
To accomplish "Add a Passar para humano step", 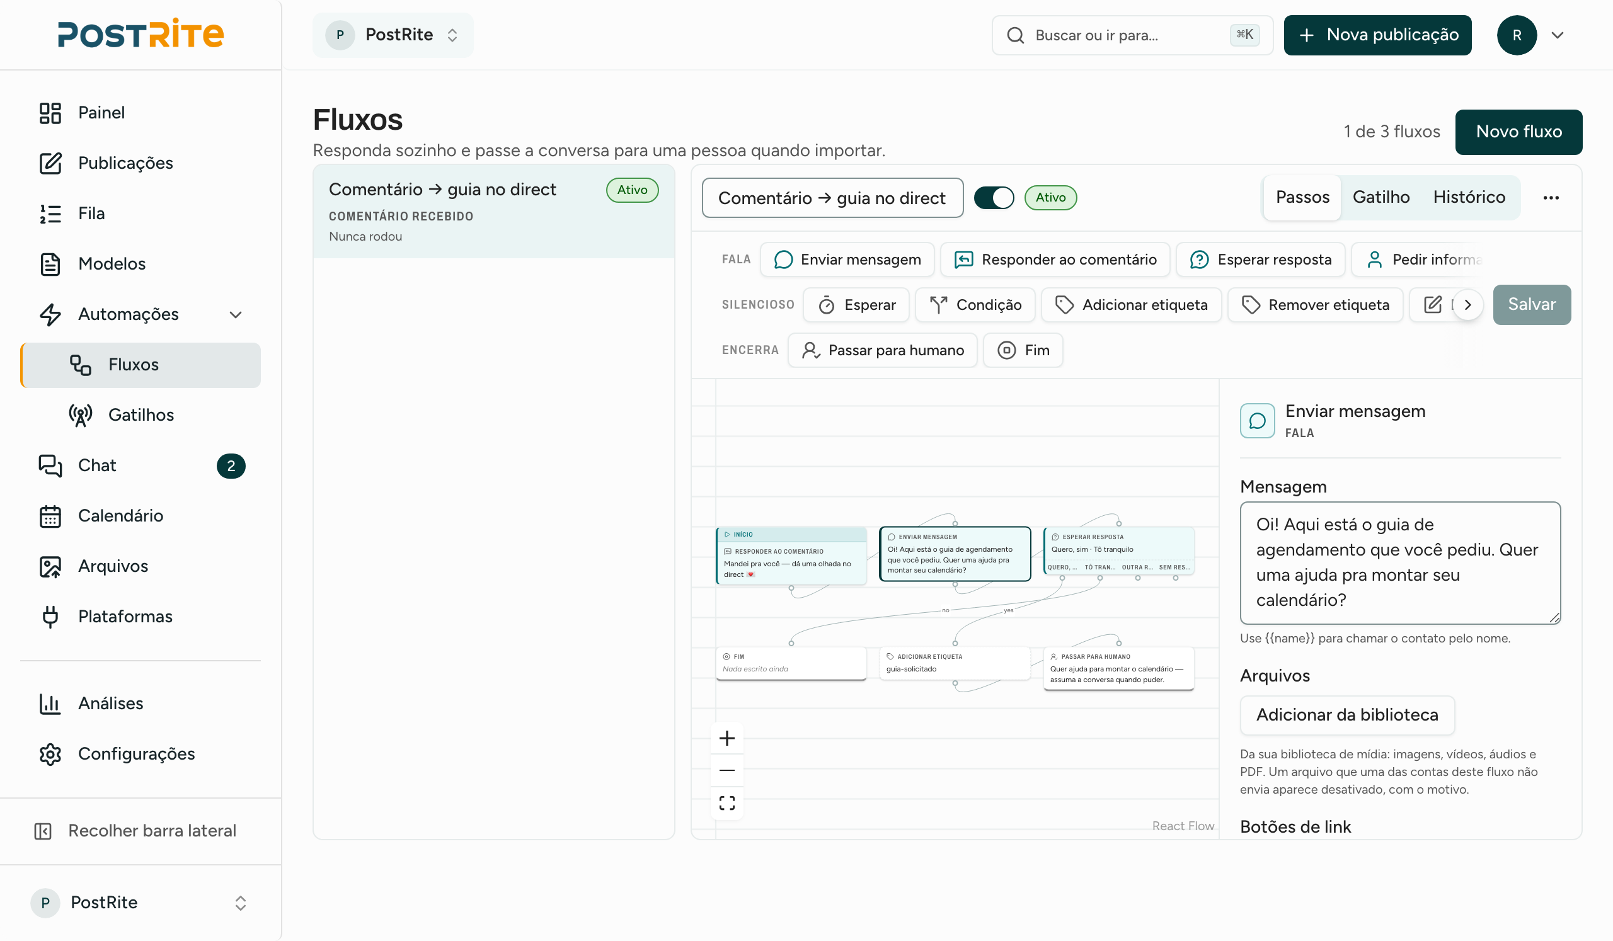I will (x=883, y=351).
